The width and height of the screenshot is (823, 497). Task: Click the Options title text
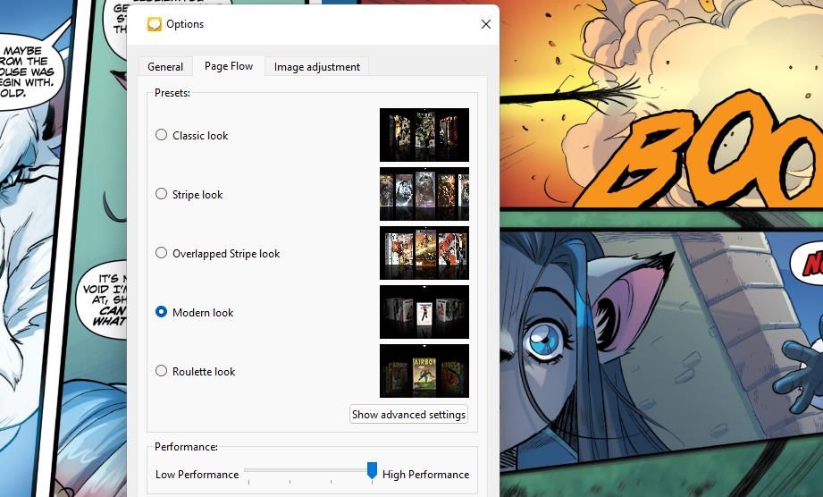[185, 24]
